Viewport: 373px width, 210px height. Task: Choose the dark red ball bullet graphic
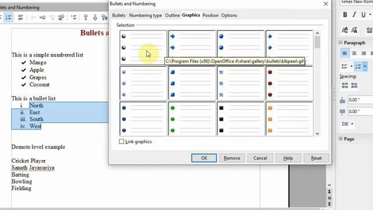point(289,83)
